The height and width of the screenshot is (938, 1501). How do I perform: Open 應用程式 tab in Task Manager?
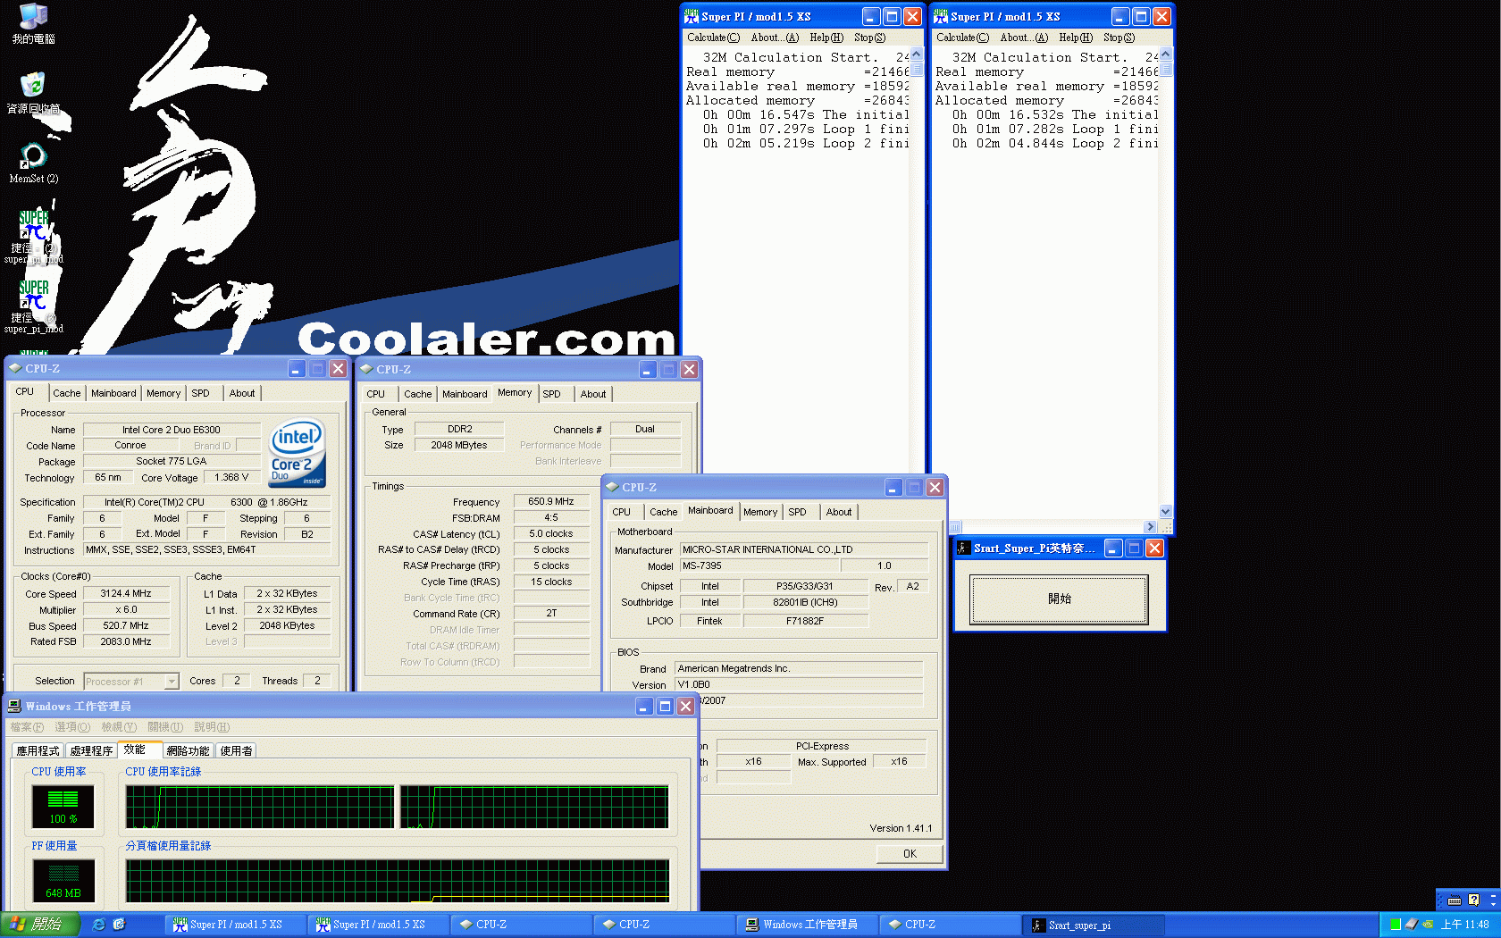[38, 750]
